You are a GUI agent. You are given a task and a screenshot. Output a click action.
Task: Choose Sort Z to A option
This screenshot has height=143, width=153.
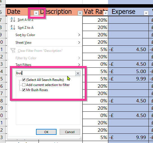(26, 28)
